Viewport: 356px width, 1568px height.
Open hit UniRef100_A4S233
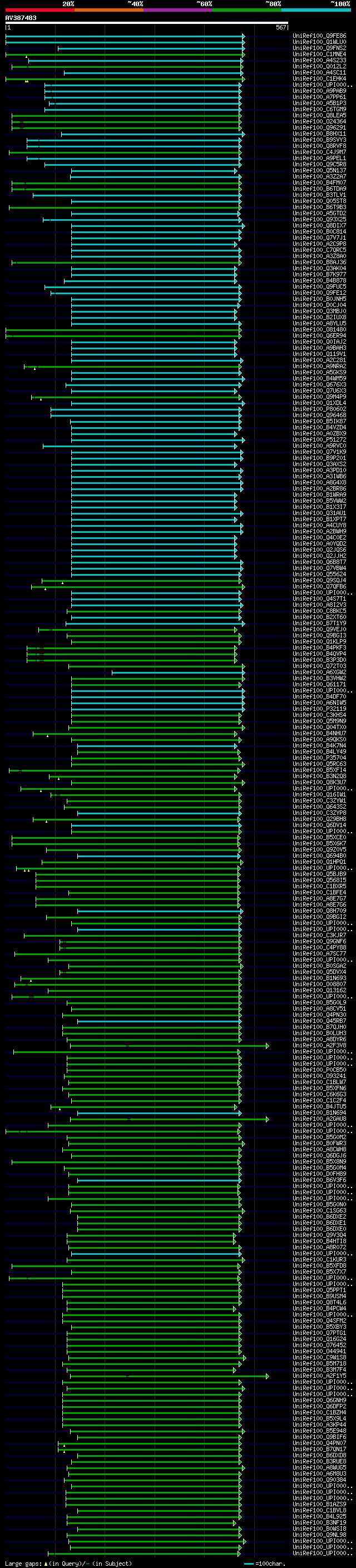pyautogui.click(x=319, y=60)
